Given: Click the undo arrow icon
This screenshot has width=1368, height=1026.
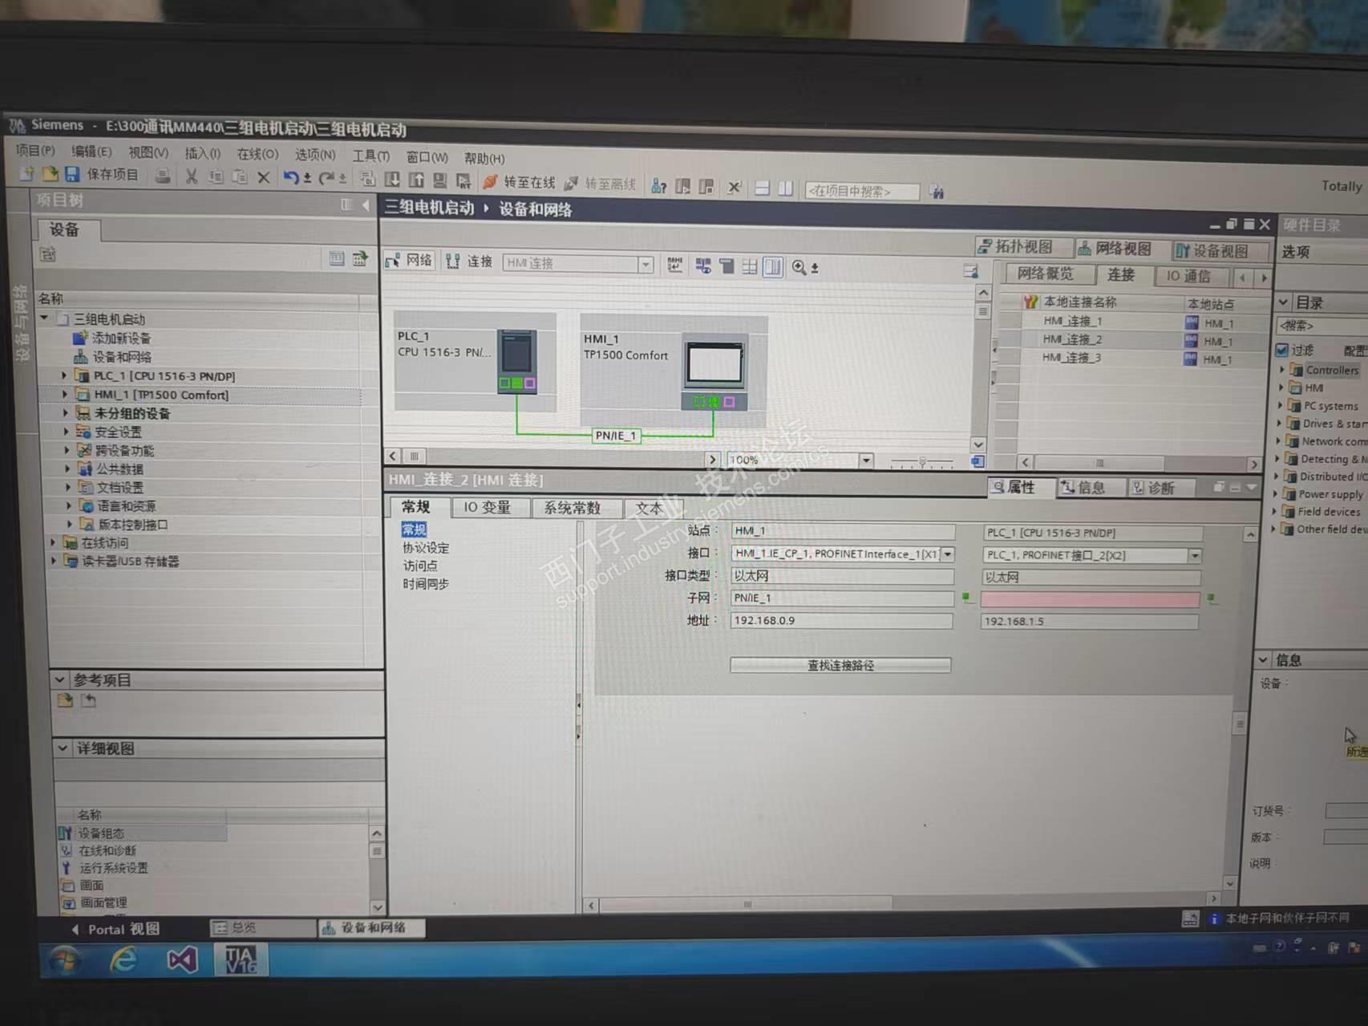Looking at the screenshot, I should pyautogui.click(x=292, y=178).
